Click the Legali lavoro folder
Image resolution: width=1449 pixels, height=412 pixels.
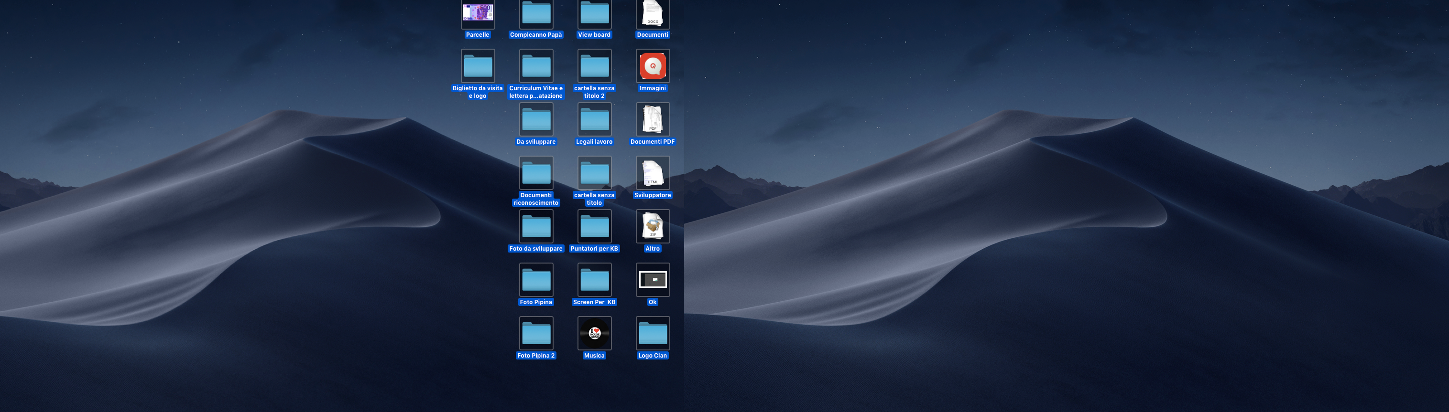click(x=594, y=119)
